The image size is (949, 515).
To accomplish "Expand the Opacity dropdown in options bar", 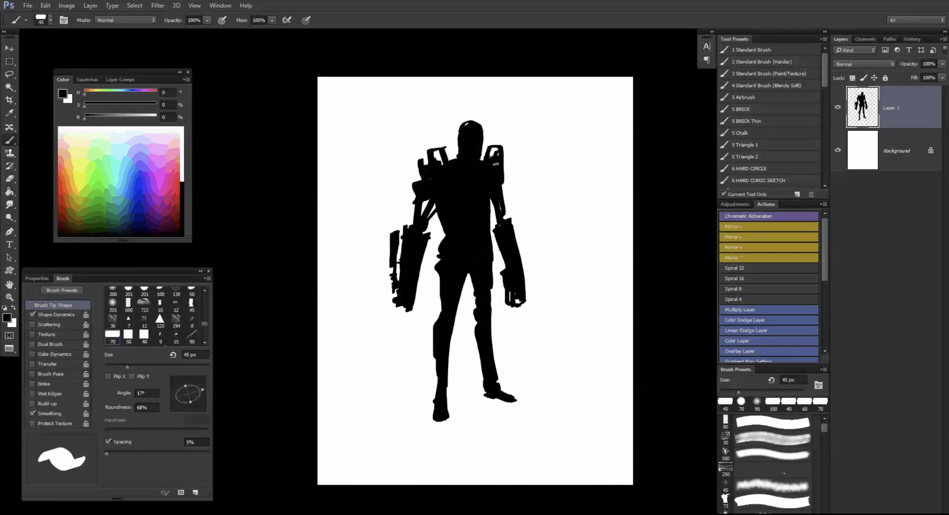I will [x=208, y=20].
